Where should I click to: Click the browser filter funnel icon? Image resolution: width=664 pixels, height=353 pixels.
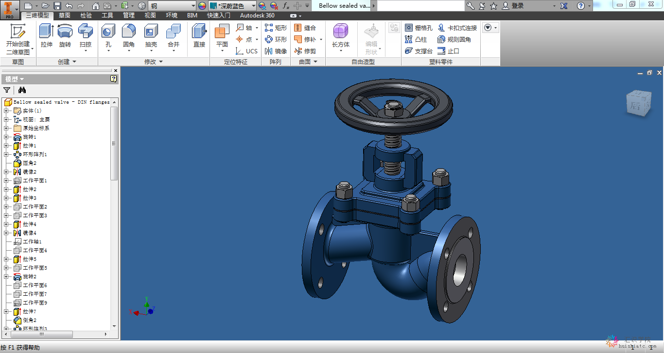pyautogui.click(x=7, y=90)
